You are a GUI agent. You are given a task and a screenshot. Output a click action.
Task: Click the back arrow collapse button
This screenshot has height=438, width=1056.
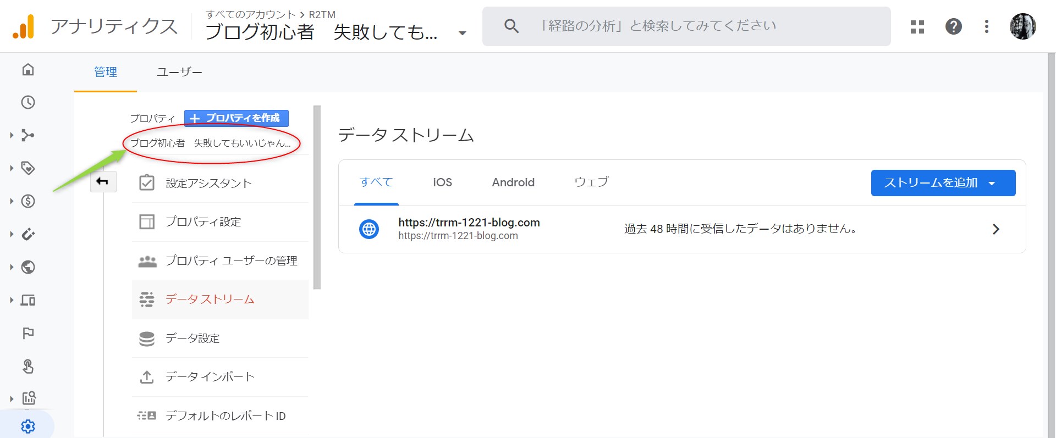click(x=103, y=181)
